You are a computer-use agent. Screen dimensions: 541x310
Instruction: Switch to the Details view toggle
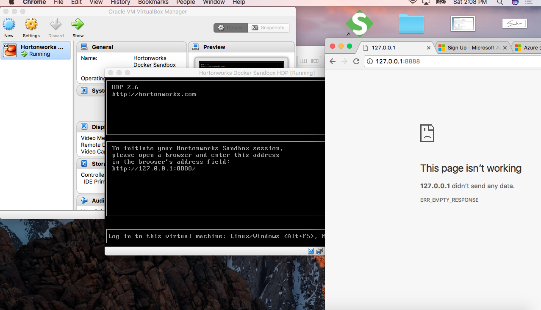click(230, 27)
